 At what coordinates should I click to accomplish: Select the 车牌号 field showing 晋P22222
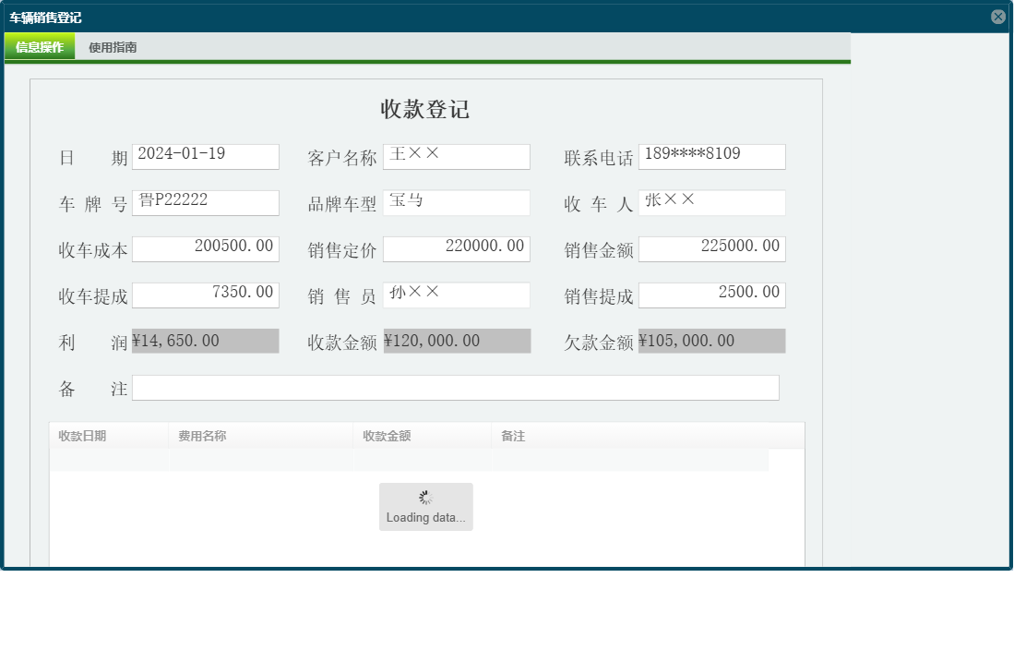tap(205, 202)
